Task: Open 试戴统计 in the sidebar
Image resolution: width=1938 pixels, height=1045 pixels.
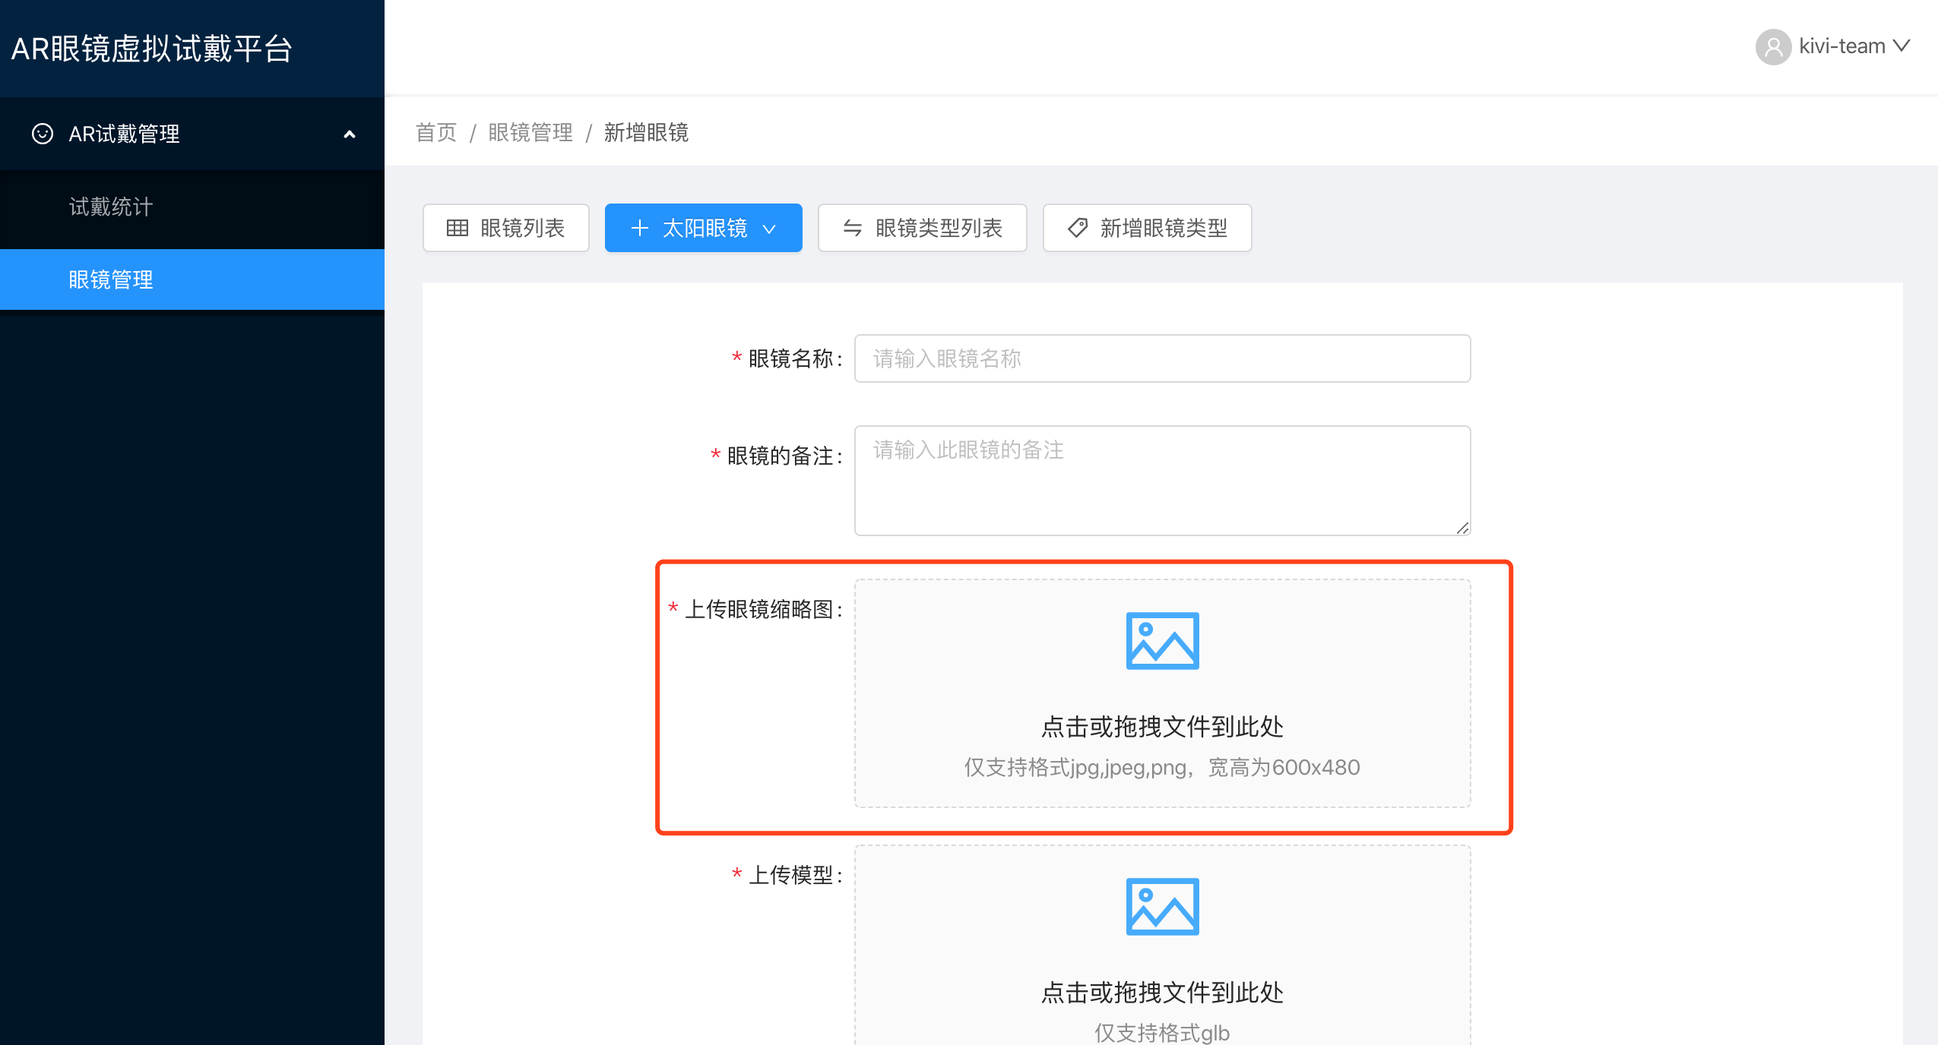Action: 111,207
